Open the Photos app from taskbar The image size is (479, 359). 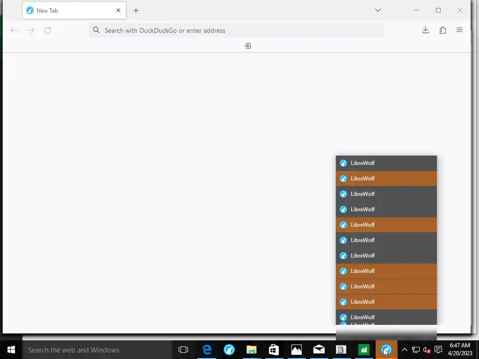click(x=296, y=350)
